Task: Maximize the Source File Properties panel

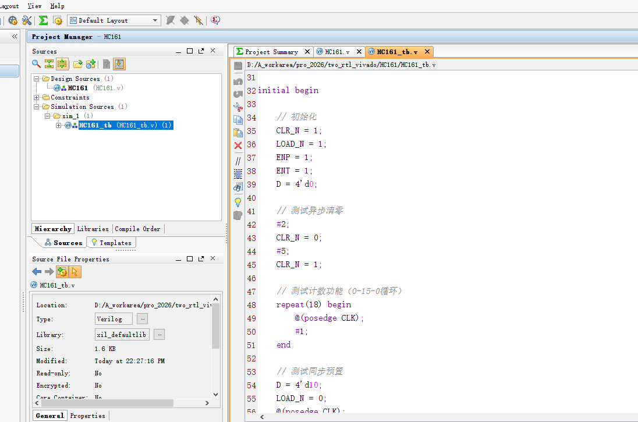Action: [190, 259]
